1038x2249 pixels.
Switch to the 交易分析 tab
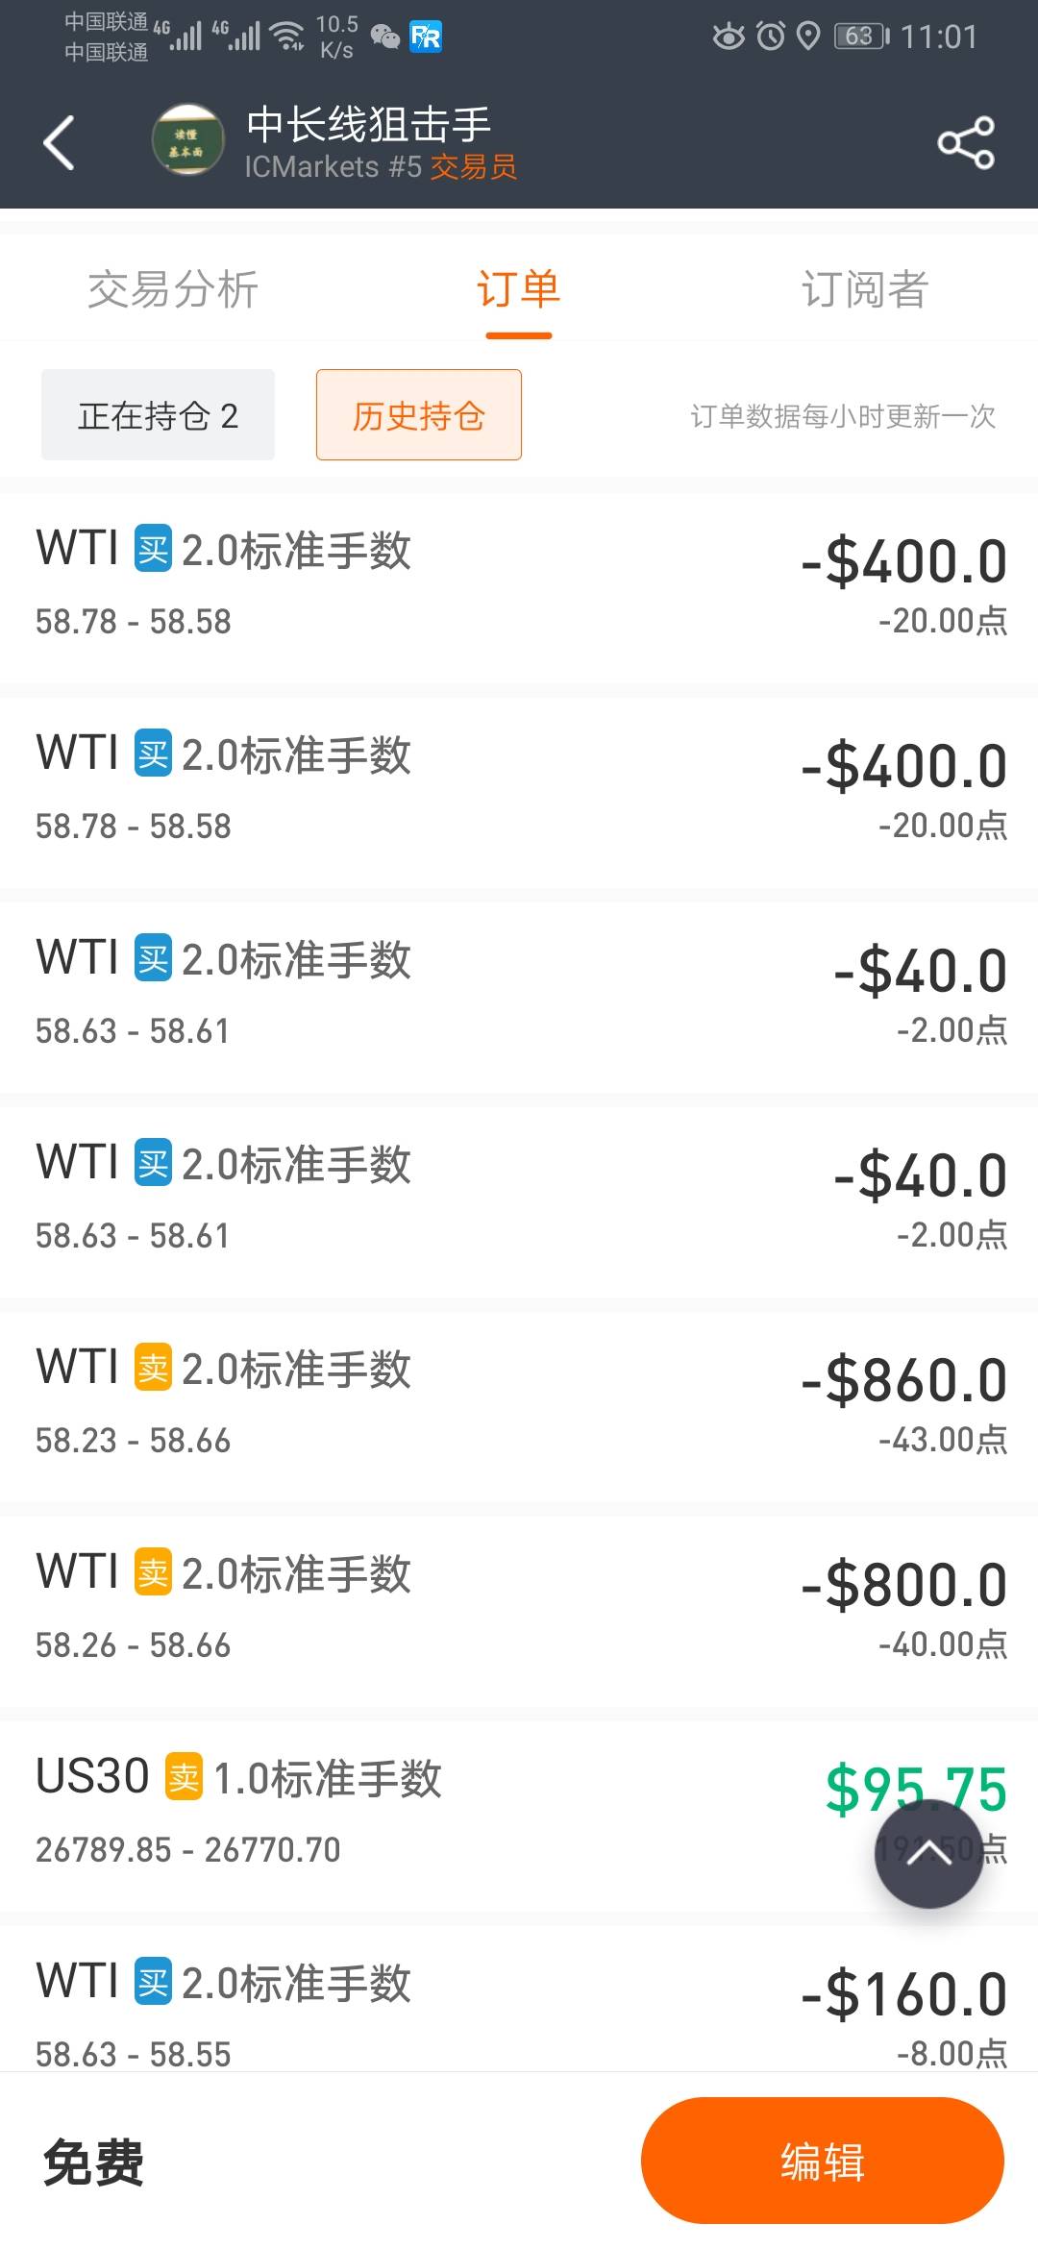(173, 289)
